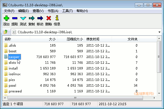Sort by 名称 column header
The height and width of the screenshot is (109, 164).
tap(16, 39)
